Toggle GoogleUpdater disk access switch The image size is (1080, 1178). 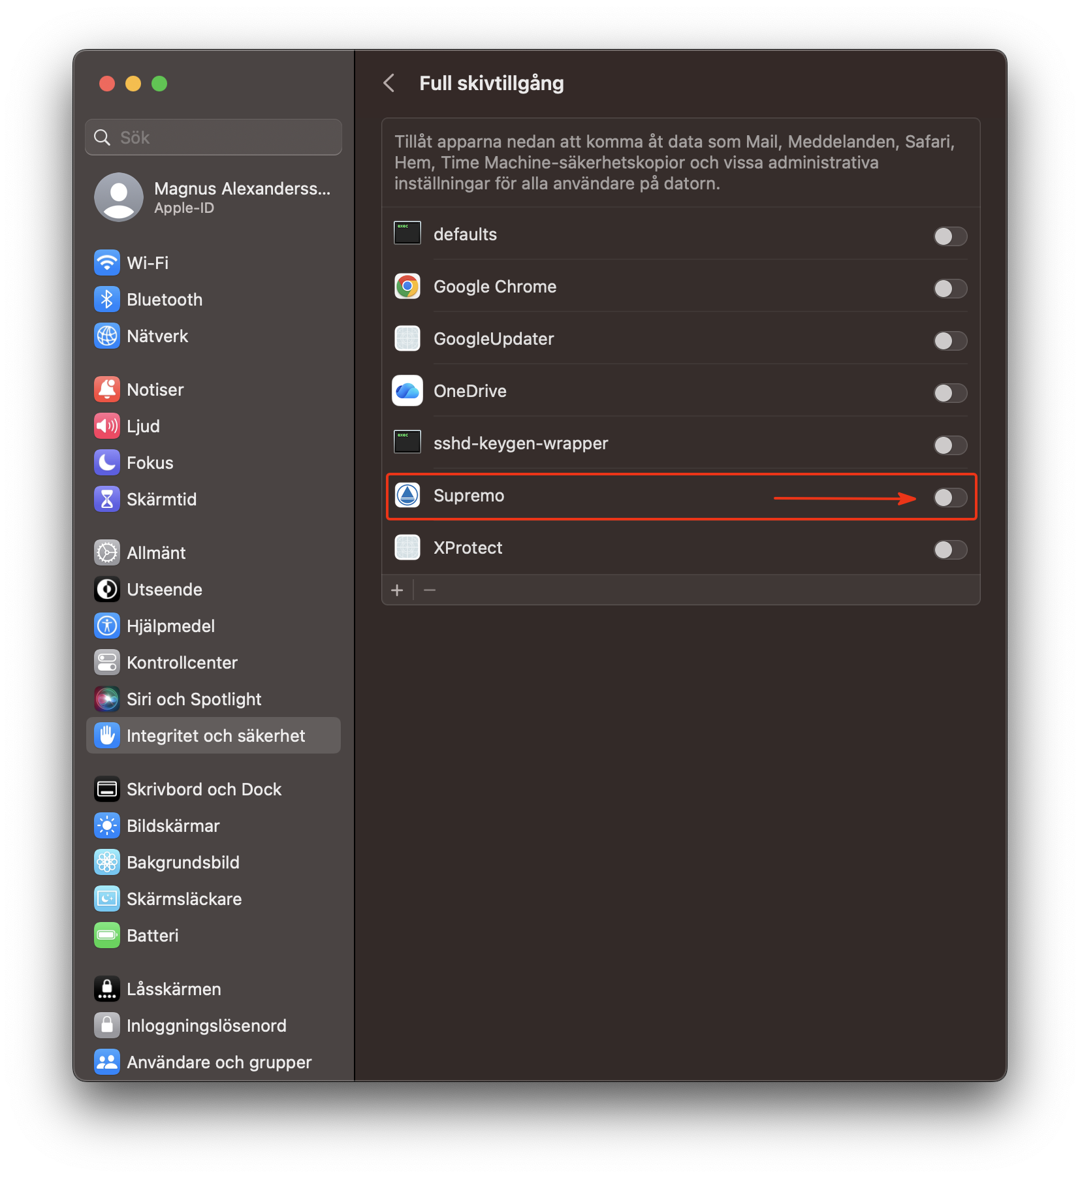tap(950, 341)
